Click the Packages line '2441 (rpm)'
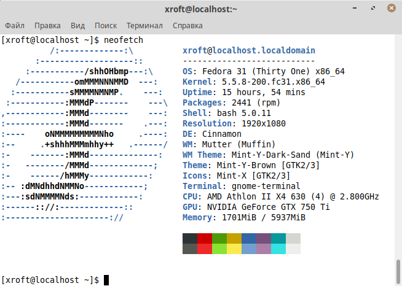The width and height of the screenshot is (402, 286). point(256,102)
